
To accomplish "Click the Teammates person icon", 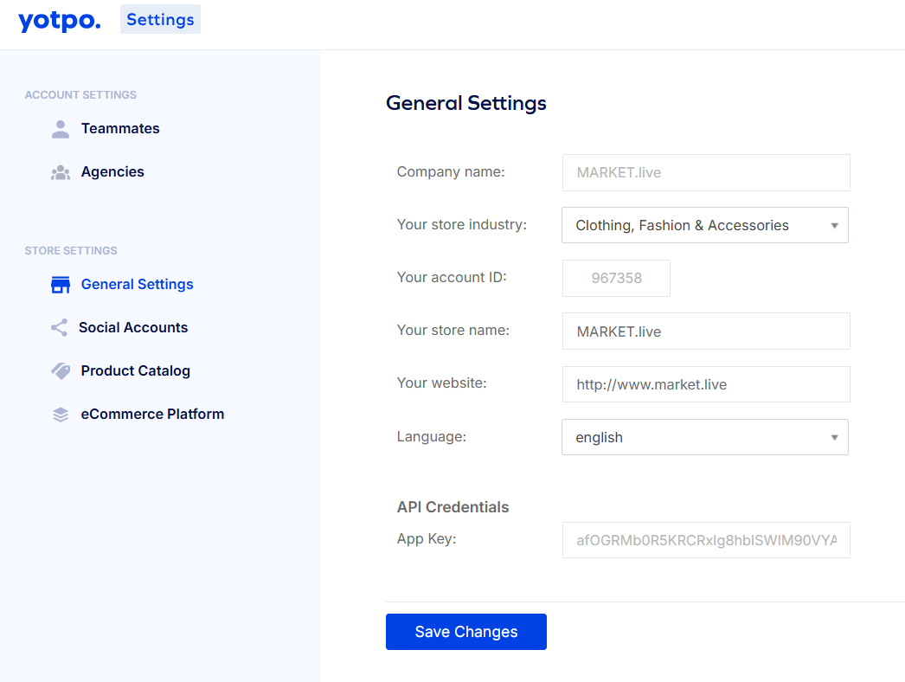I will pos(61,129).
